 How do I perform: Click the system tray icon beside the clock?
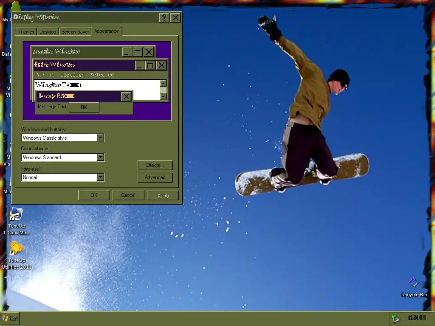tap(395, 318)
